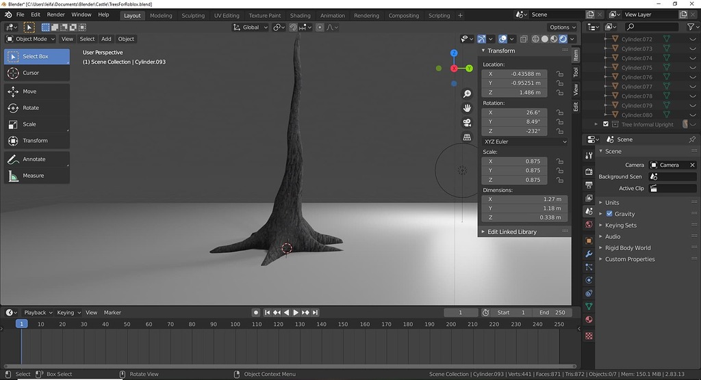Toggle lock on Rotation Z
The image size is (701, 380).
point(560,131)
